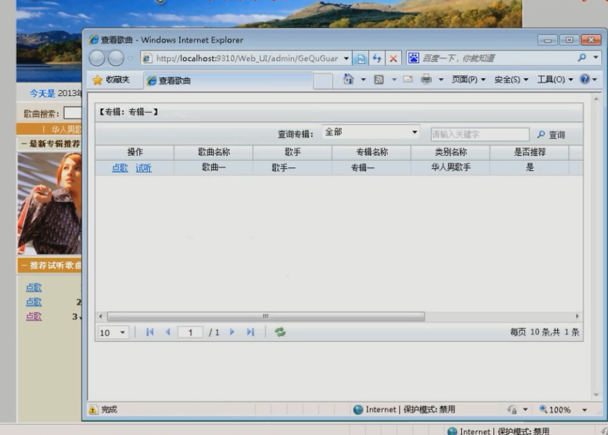Click the printer icon
The width and height of the screenshot is (608, 435).
pos(426,79)
